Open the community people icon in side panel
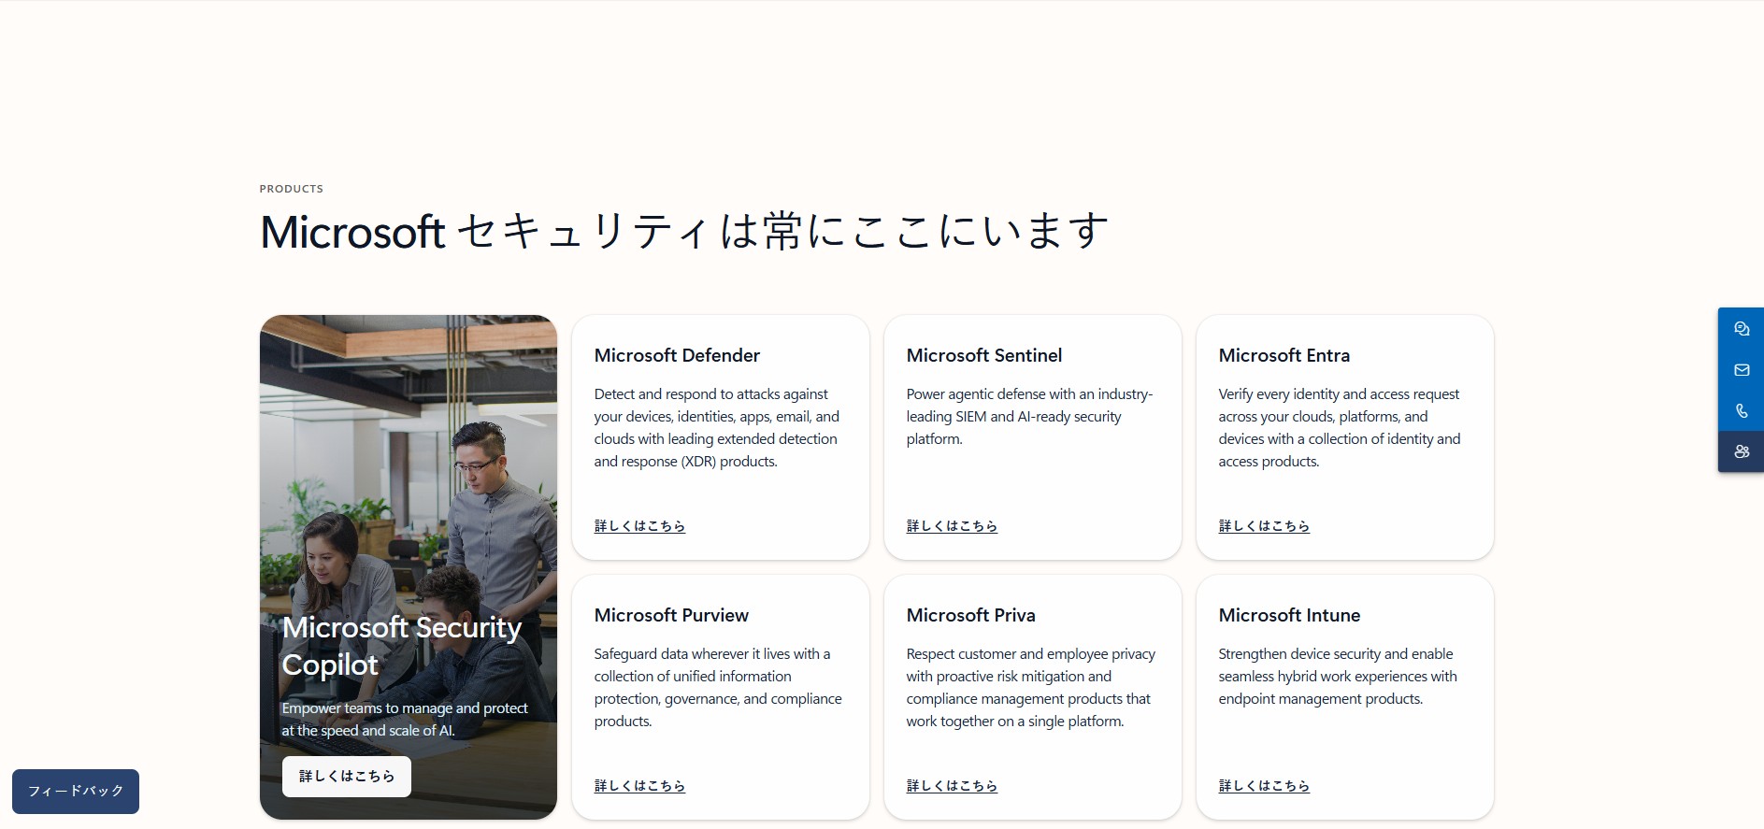This screenshot has height=829, width=1764. (x=1741, y=451)
